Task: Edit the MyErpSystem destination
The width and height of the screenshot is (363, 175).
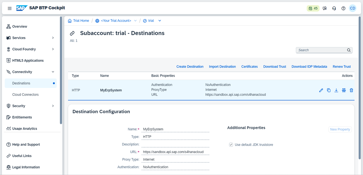Action: coord(321,90)
